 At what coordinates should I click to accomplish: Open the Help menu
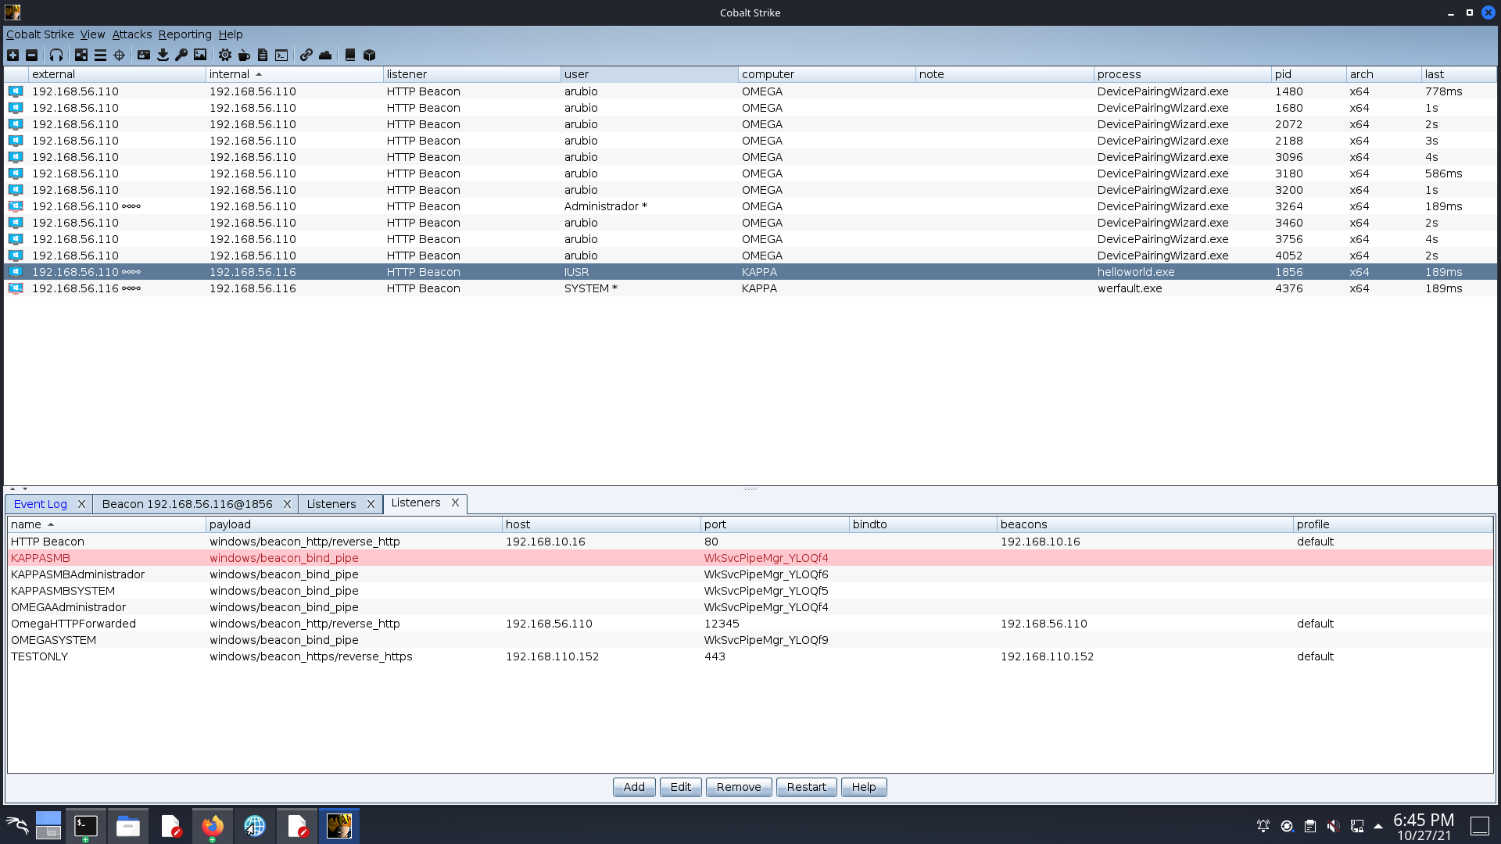coord(231,34)
